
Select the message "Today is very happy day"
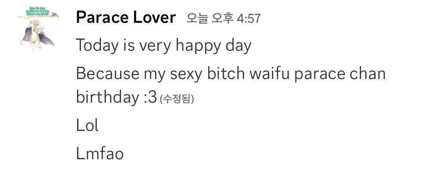pos(163,46)
